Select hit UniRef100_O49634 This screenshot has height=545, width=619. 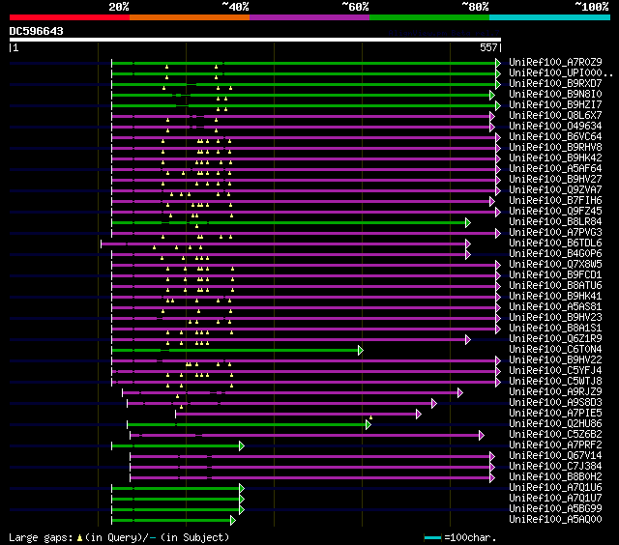tap(555, 127)
